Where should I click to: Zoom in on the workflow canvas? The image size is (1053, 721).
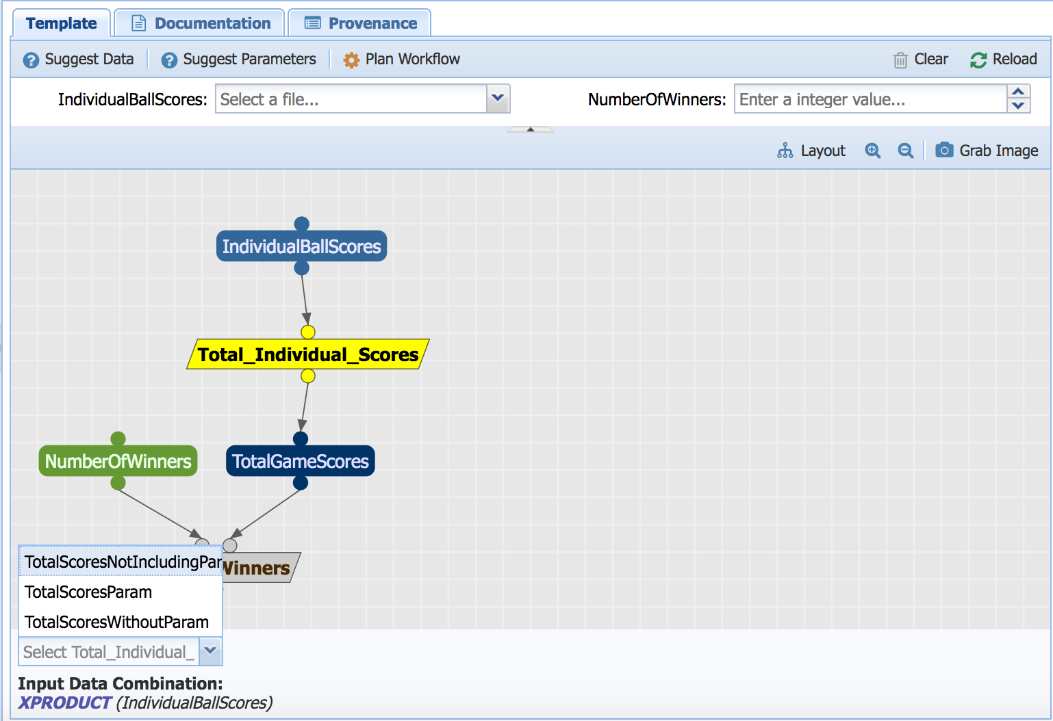coord(872,150)
